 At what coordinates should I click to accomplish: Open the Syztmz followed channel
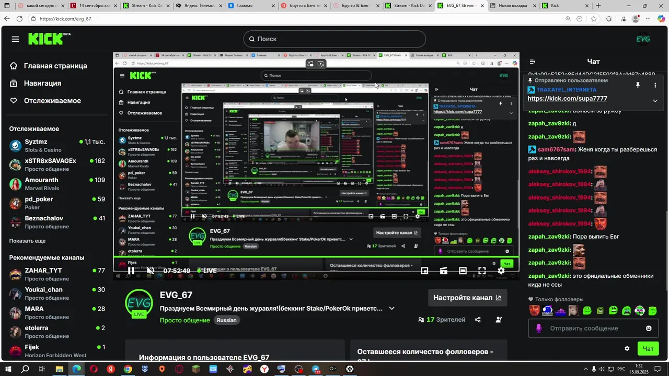[x=57, y=146]
